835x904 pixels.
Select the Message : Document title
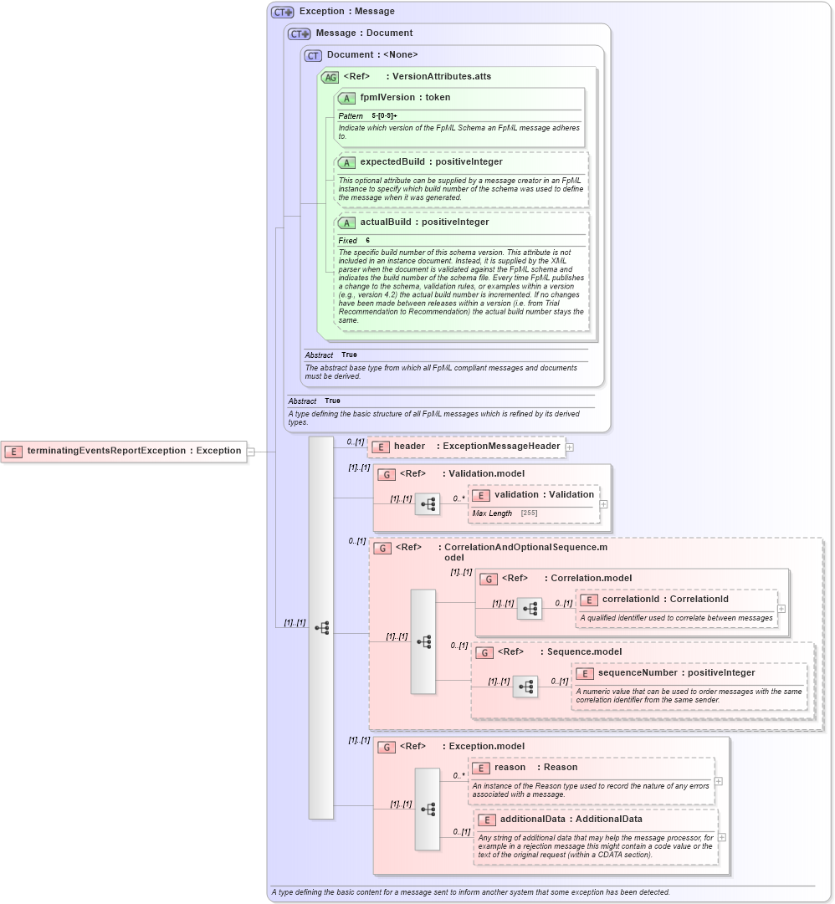[365, 33]
